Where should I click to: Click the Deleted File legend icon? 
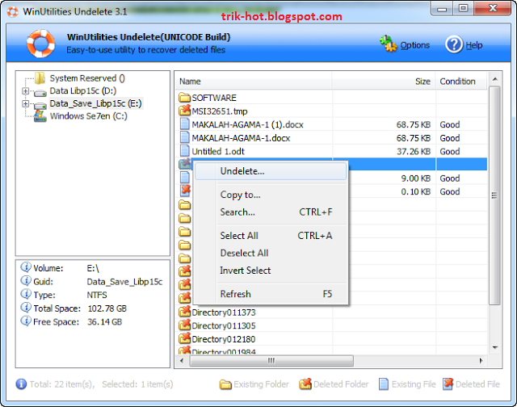click(x=448, y=384)
